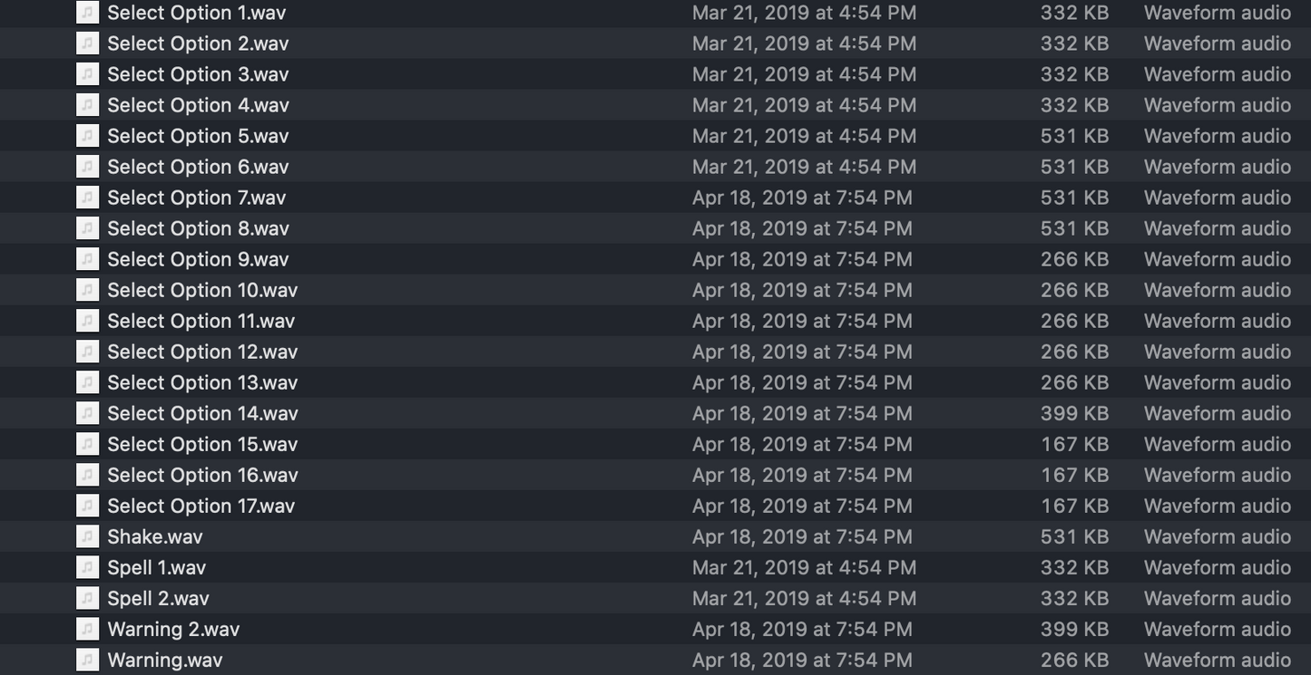Click the file icon for Shake.wav
This screenshot has width=1311, height=675.
87,536
